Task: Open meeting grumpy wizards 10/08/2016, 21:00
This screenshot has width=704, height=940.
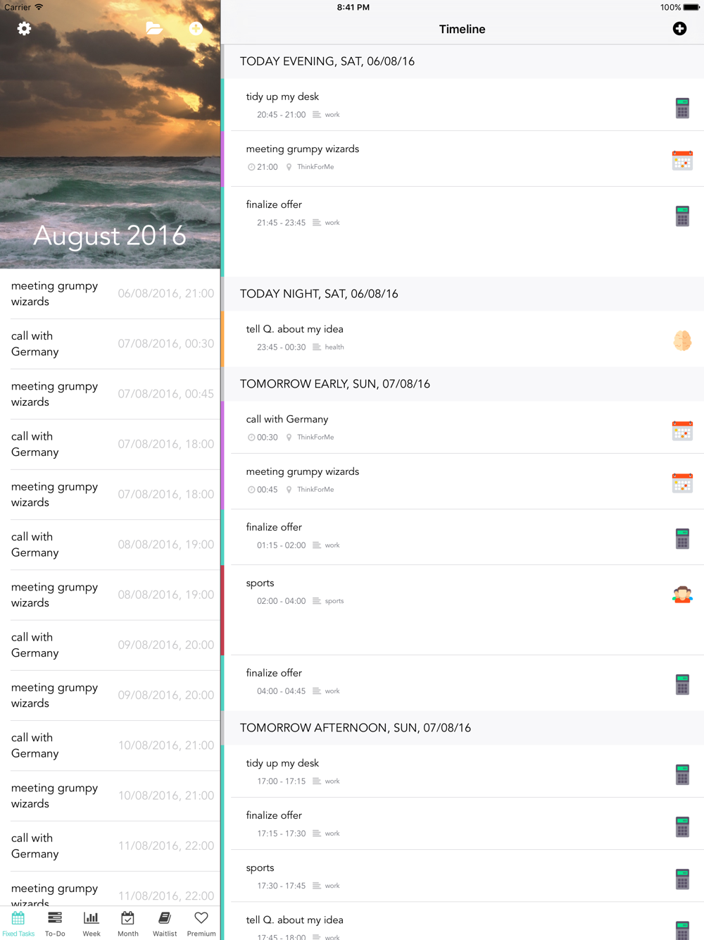Action: pos(110,796)
